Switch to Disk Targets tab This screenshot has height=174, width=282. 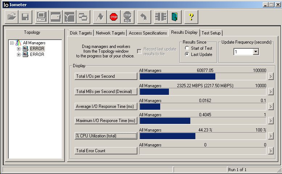(81, 33)
